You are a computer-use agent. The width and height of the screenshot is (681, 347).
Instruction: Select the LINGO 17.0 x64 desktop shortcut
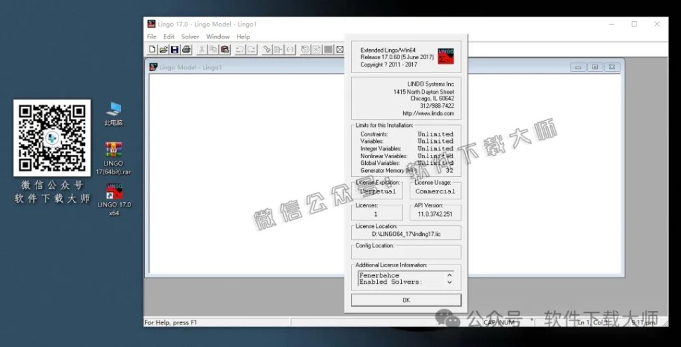click(114, 193)
